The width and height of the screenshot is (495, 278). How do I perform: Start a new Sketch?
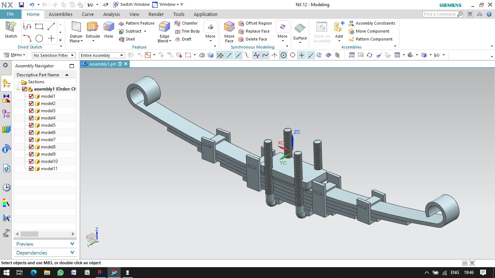(11, 30)
